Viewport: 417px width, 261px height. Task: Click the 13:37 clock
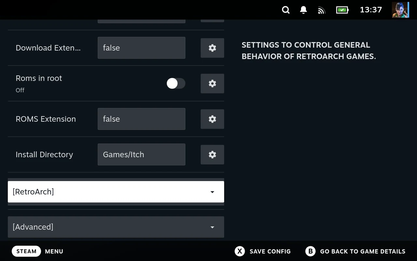coord(371,10)
